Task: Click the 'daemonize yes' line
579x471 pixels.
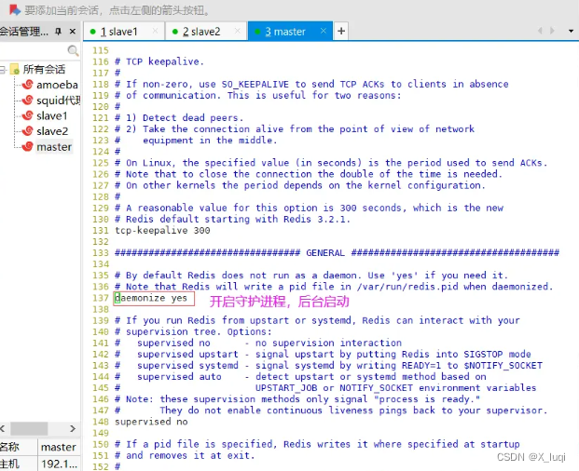Action: (x=151, y=298)
